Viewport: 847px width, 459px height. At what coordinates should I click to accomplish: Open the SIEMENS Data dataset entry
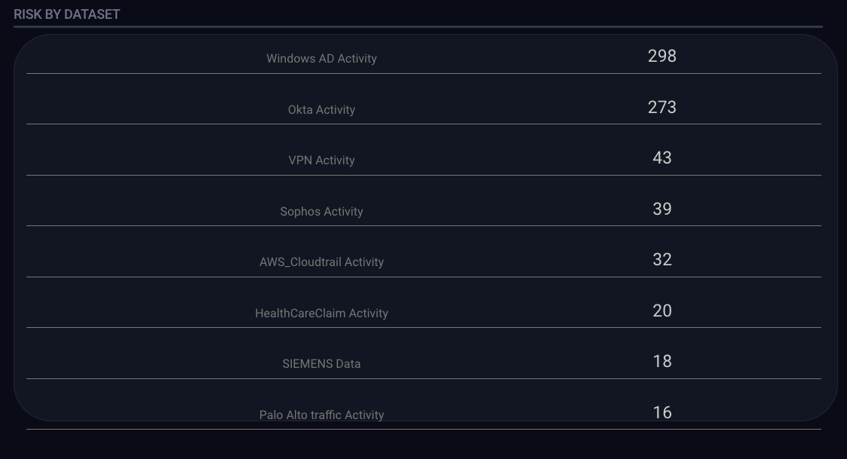tap(321, 364)
